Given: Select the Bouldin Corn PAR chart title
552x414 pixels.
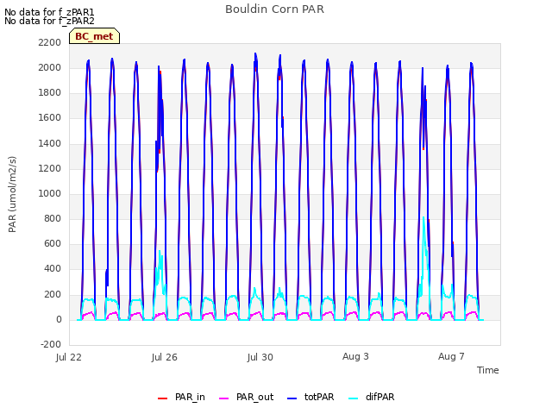Looking at the screenshot, I should [274, 9].
